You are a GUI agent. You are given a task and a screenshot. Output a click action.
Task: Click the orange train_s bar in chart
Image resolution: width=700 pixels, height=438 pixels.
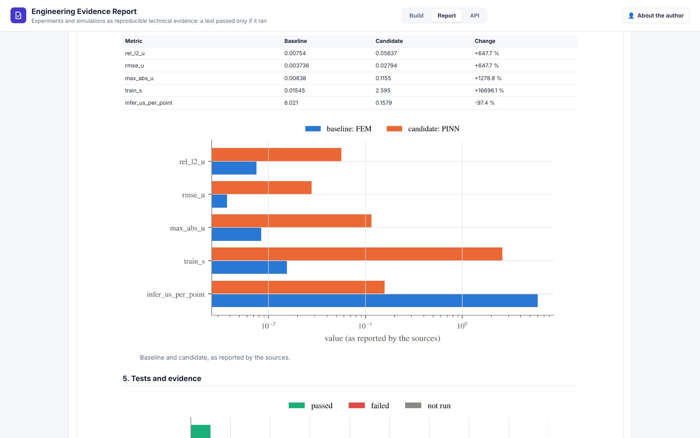357,254
